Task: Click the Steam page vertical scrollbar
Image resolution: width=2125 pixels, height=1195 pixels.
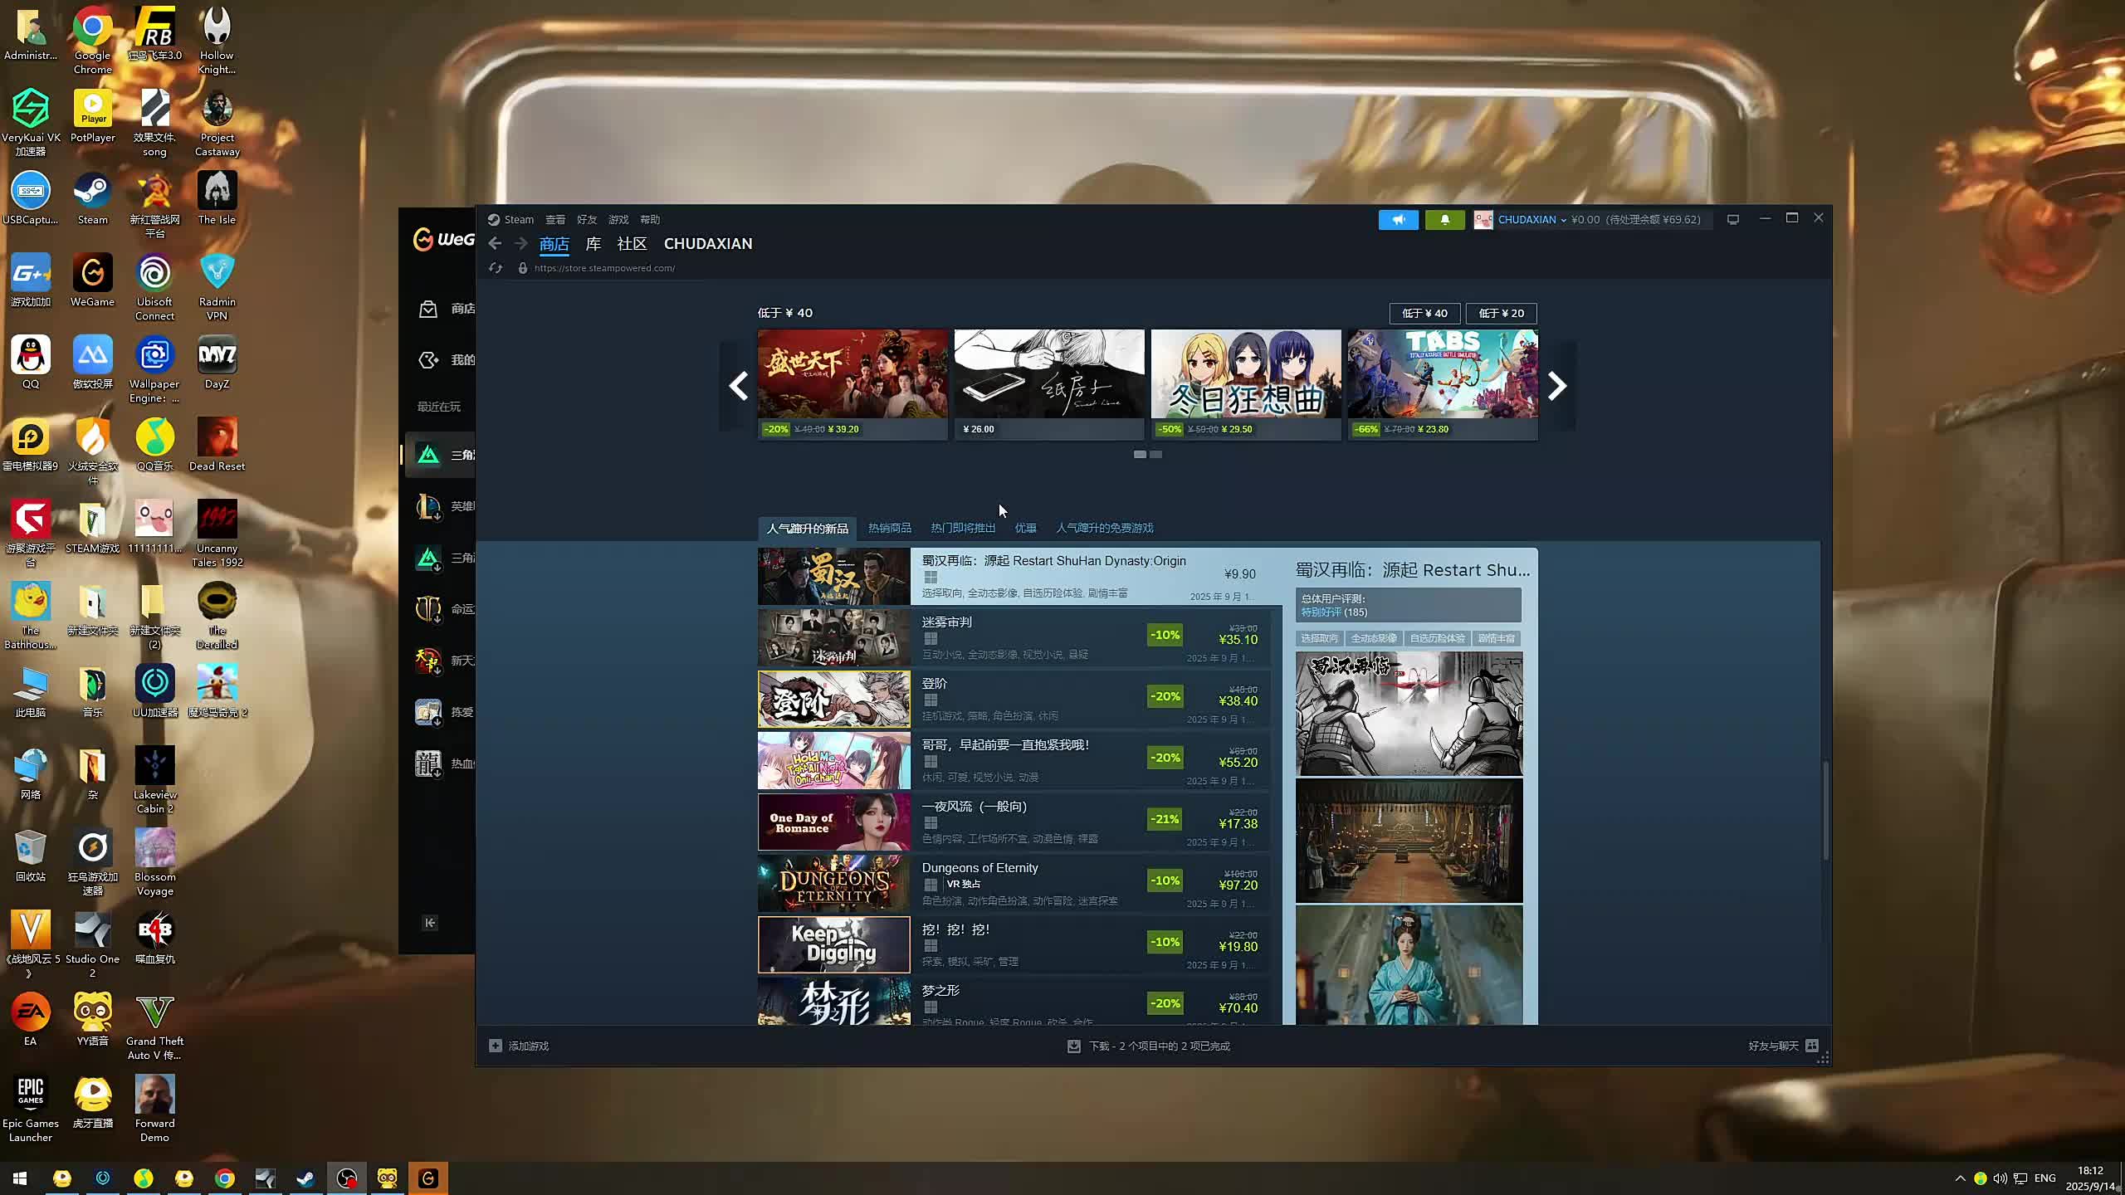Action: (1825, 809)
